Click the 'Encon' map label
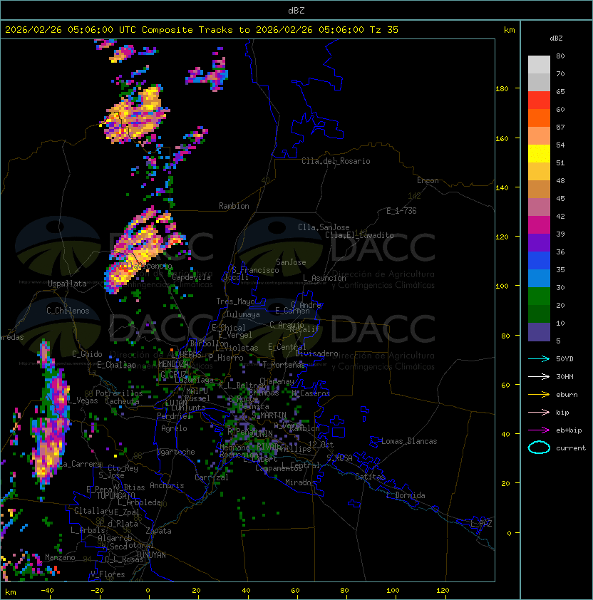The width and height of the screenshot is (593, 600). pyautogui.click(x=428, y=180)
